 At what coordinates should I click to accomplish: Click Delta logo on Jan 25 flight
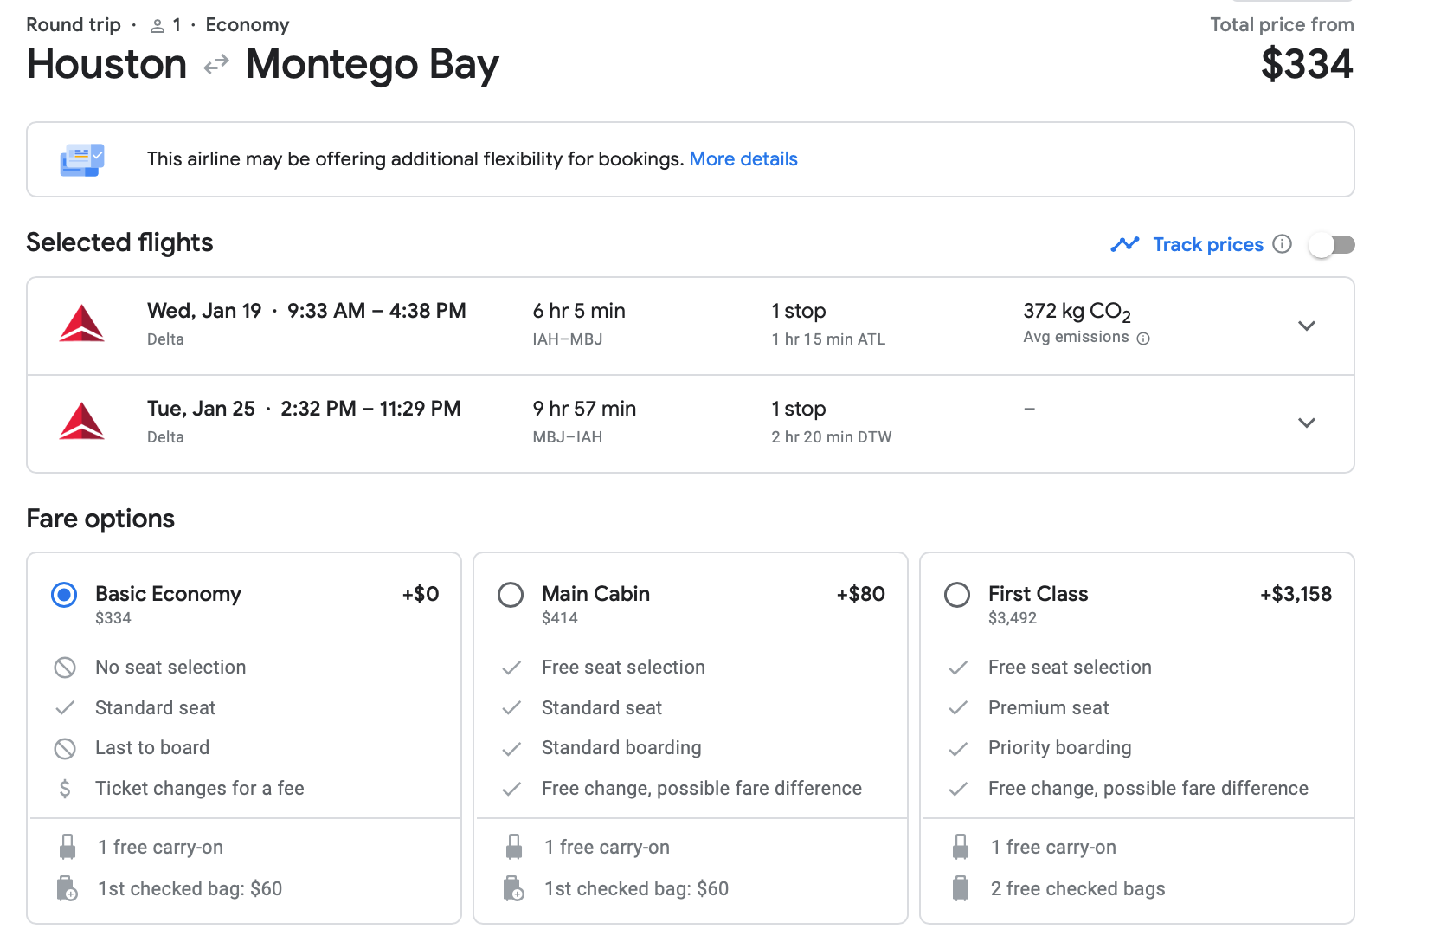coord(82,423)
